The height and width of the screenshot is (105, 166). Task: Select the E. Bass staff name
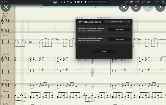pyautogui.click(x=6, y=80)
